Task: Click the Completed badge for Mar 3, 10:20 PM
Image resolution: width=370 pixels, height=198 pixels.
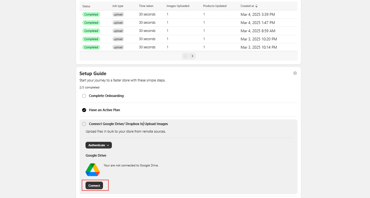Action: pos(91,39)
